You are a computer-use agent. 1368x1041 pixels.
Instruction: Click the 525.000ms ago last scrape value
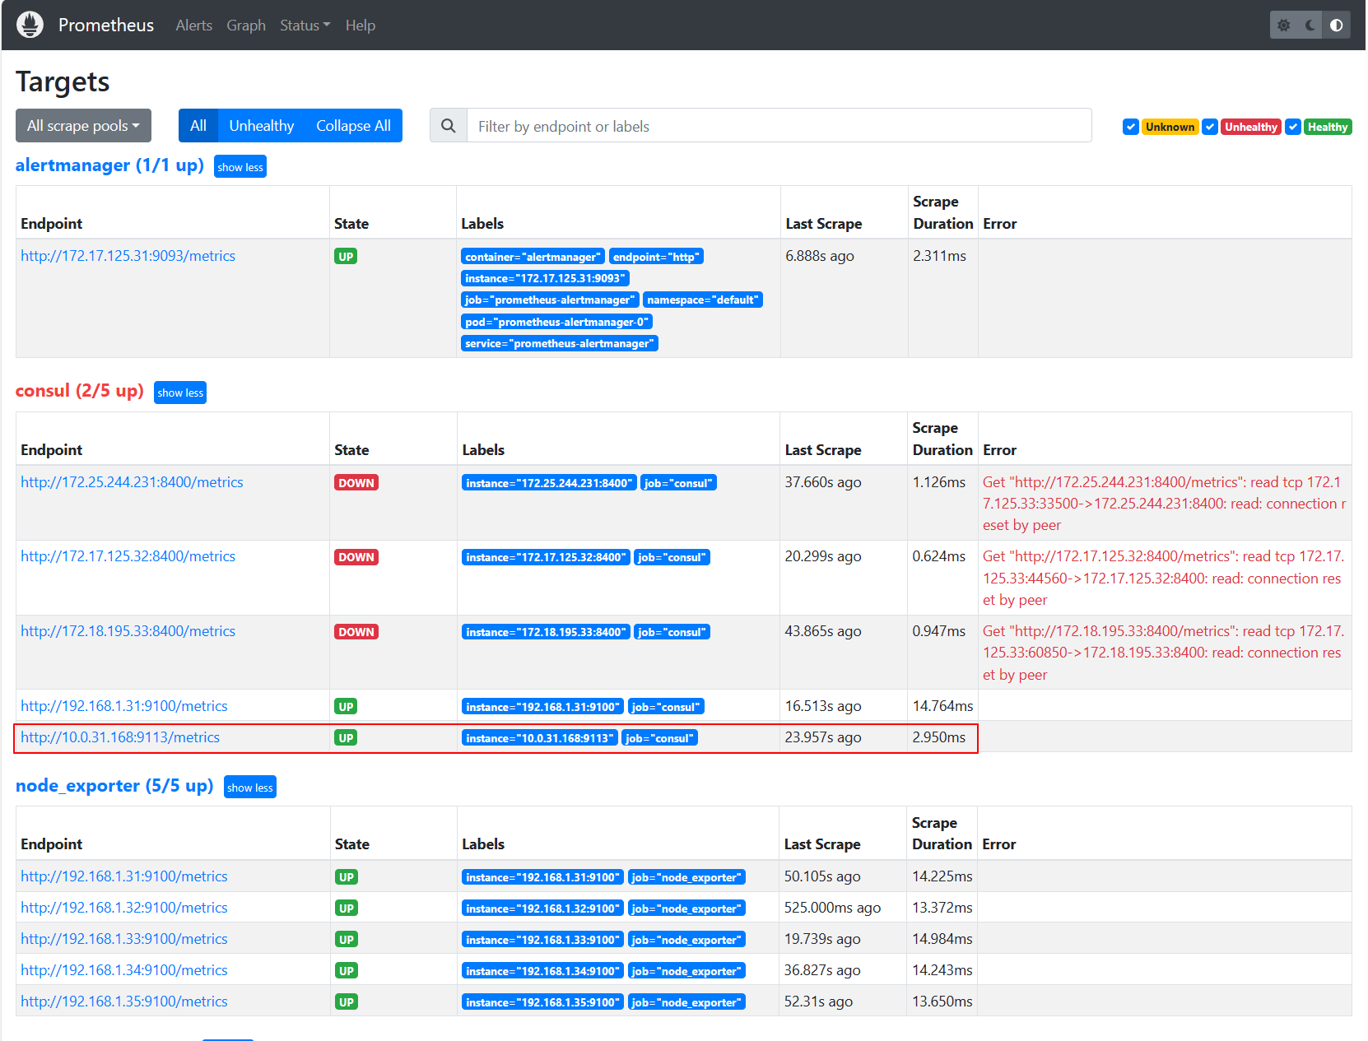point(832,908)
